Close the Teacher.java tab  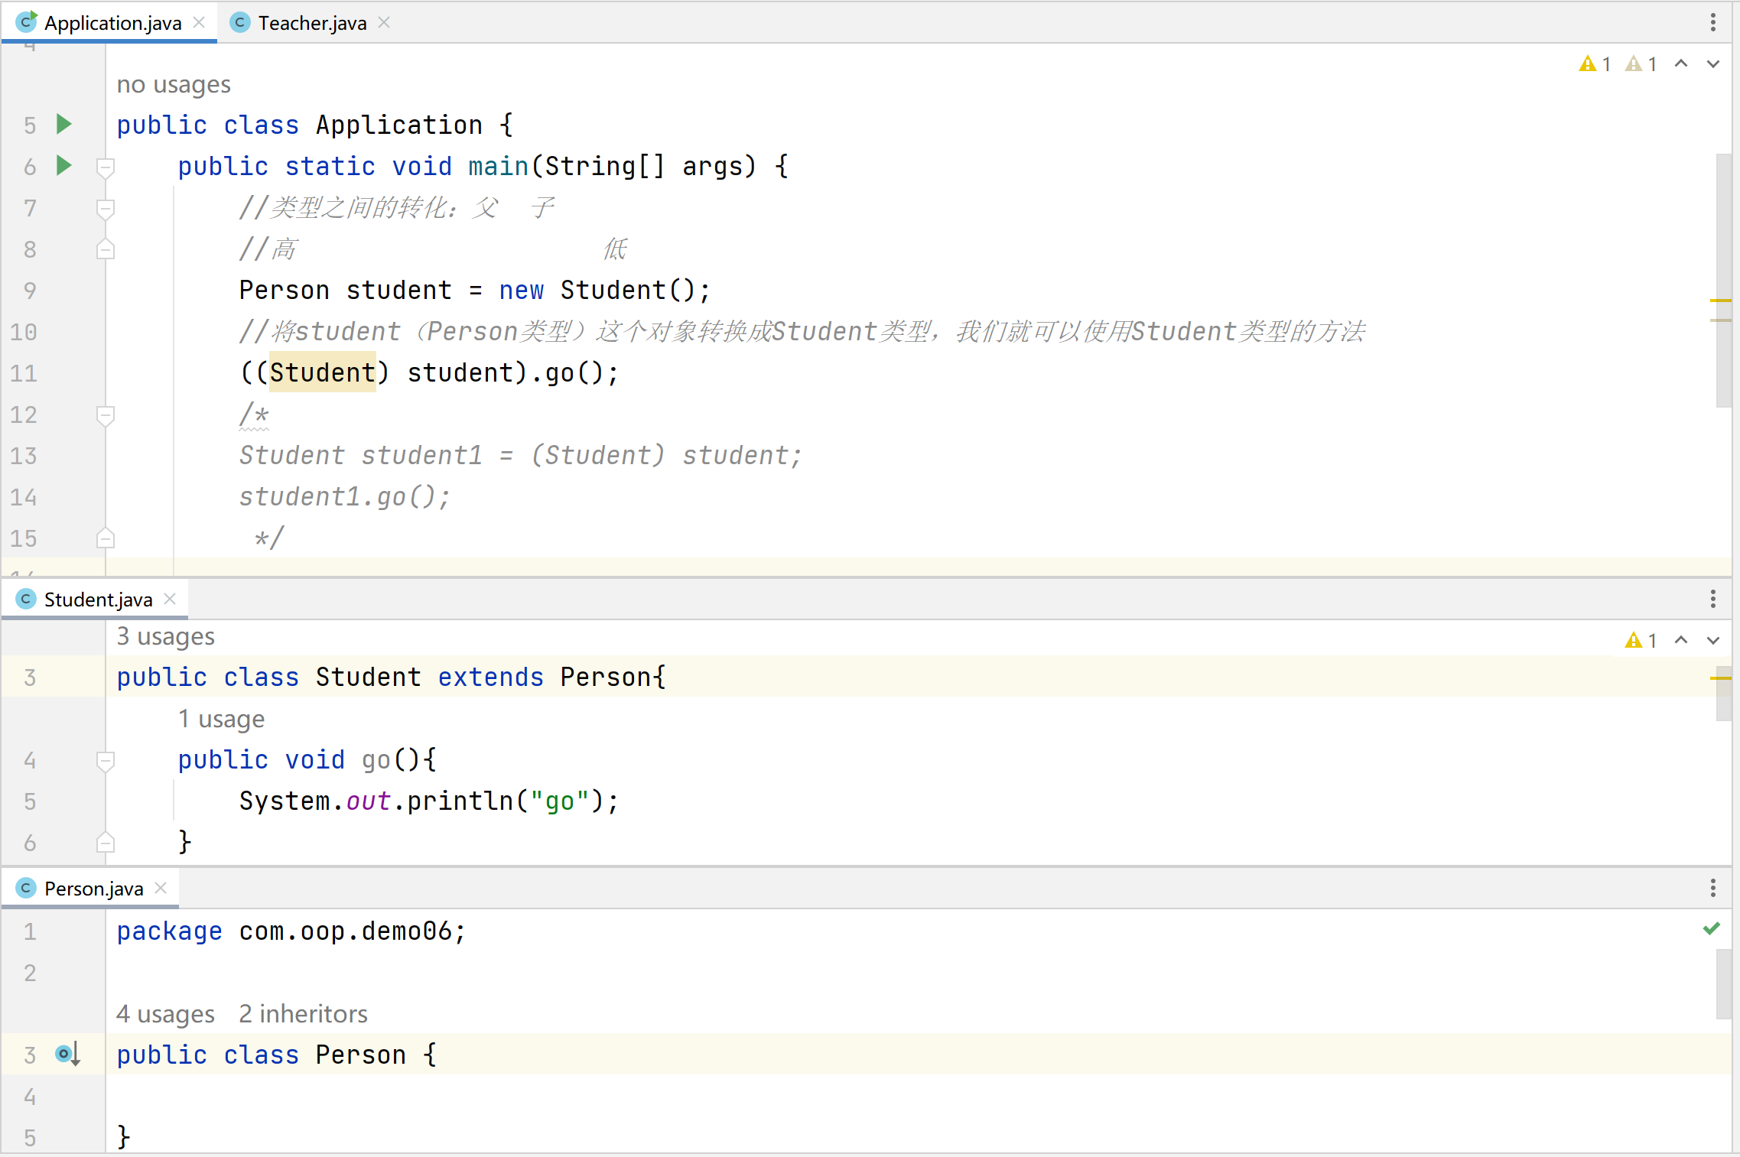click(384, 23)
